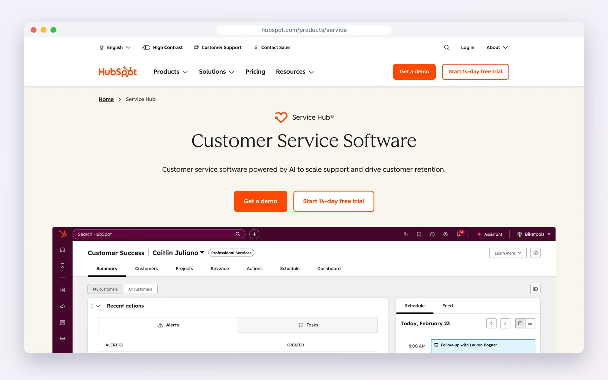Go to Home via breadcrumb link
Viewport: 608px width, 380px height.
click(106, 99)
